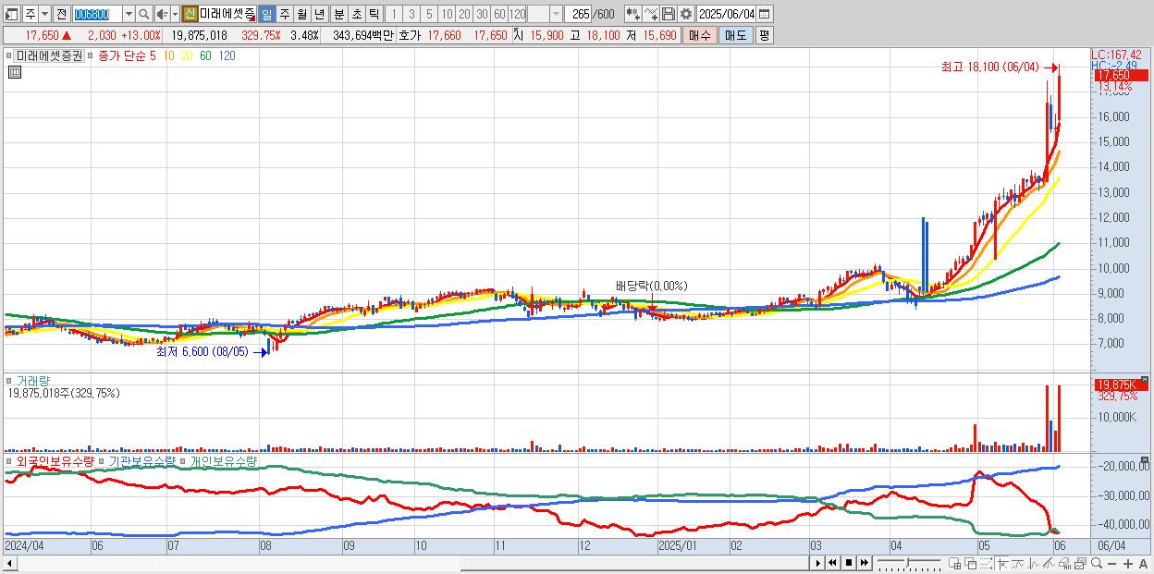Click the window-with-grid layout icon at bottom
1154x574 pixels.
click(955, 564)
